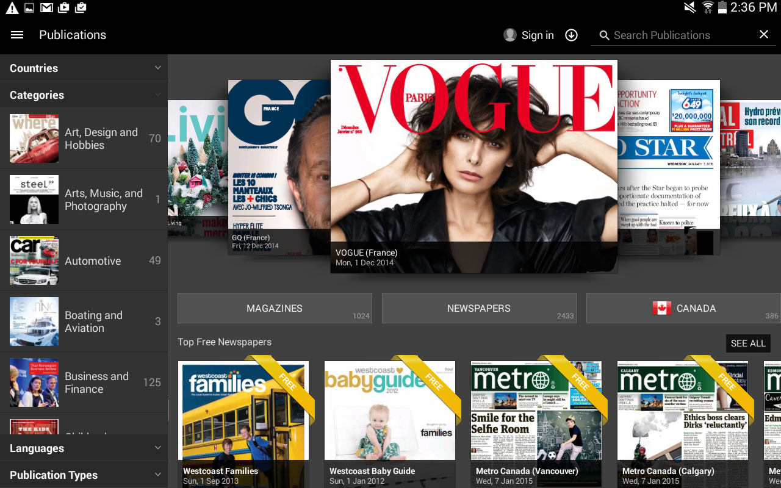Open the Star newspaper cover in carousel
This screenshot has height=488, width=781.
pyautogui.click(x=669, y=167)
